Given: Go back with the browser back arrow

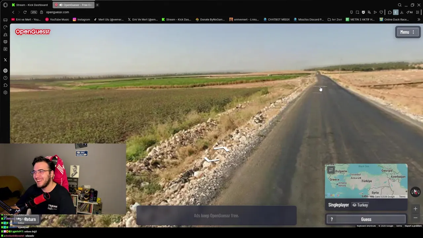Looking at the screenshot, I should click(x=13, y=12).
